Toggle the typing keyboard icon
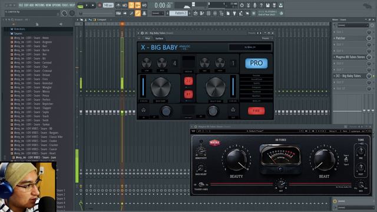Image resolution: width=377 pixels, height=212 pixels. coord(118,14)
